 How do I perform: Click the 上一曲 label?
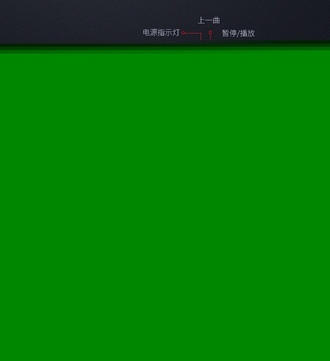(209, 20)
